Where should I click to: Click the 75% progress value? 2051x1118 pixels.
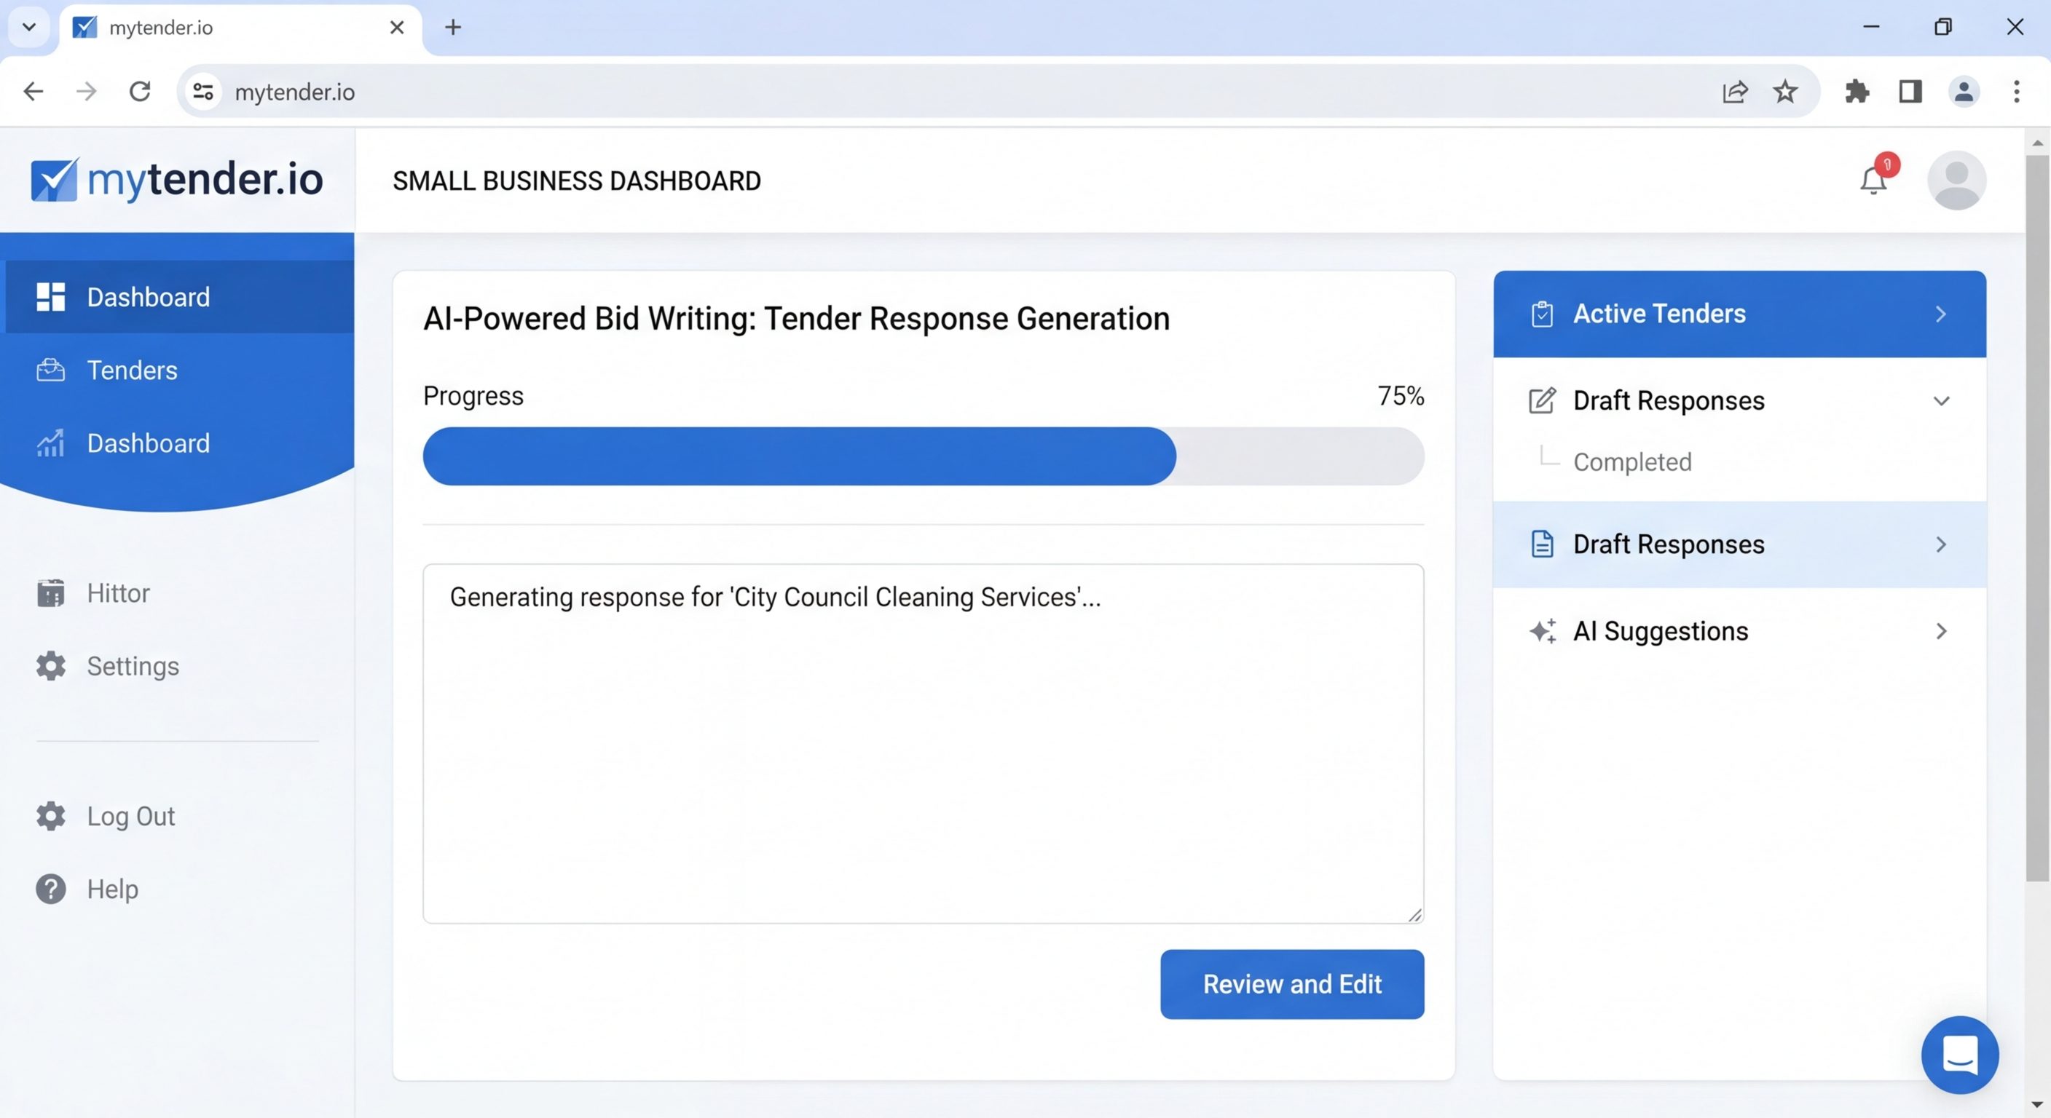(1401, 395)
